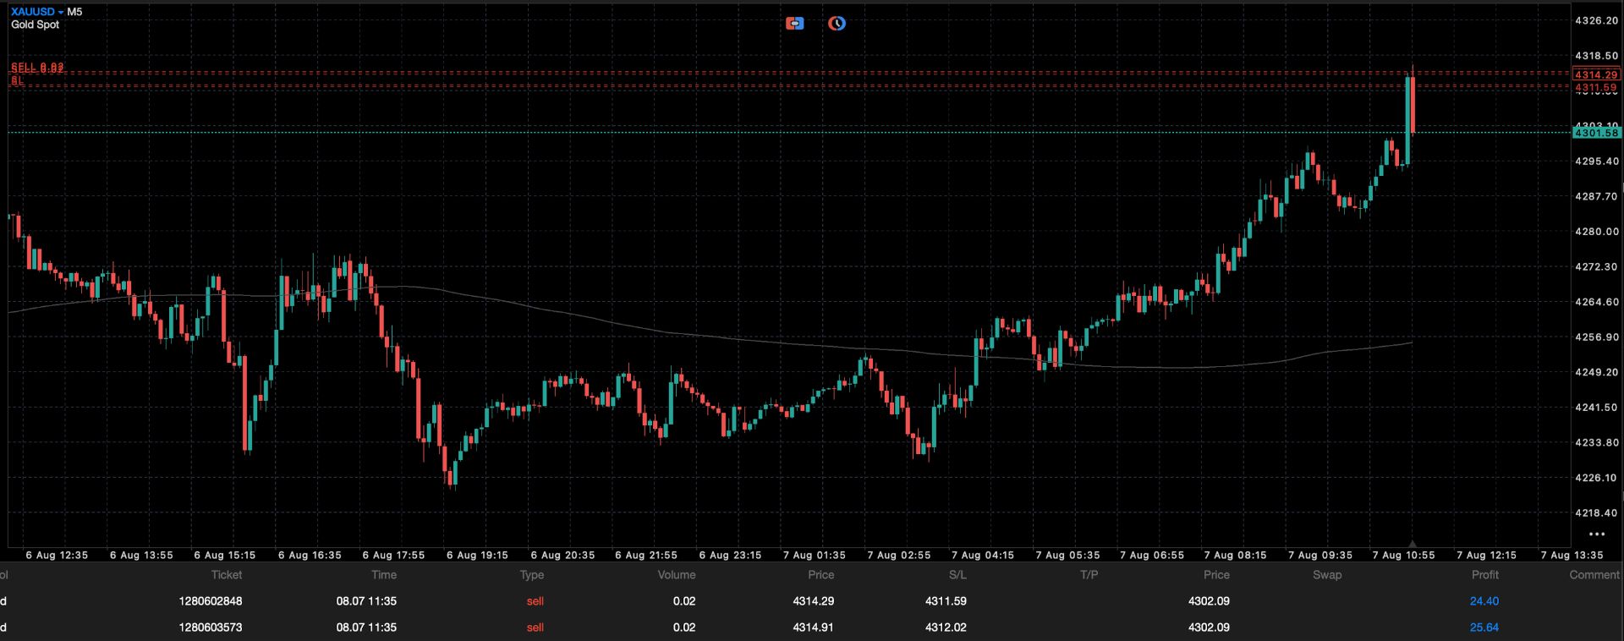This screenshot has width=1624, height=641.
Task: Select position with ticket 1280603573
Action: 812,627
